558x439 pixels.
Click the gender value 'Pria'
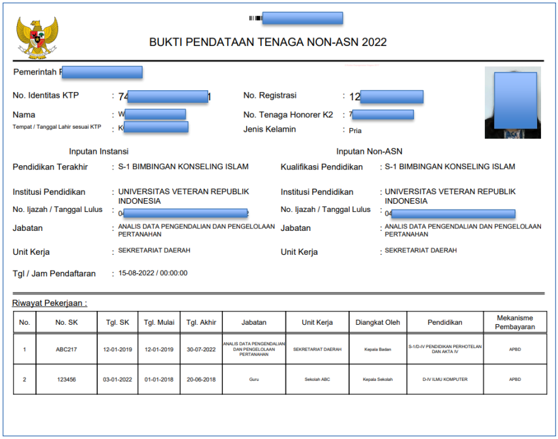tap(355, 131)
